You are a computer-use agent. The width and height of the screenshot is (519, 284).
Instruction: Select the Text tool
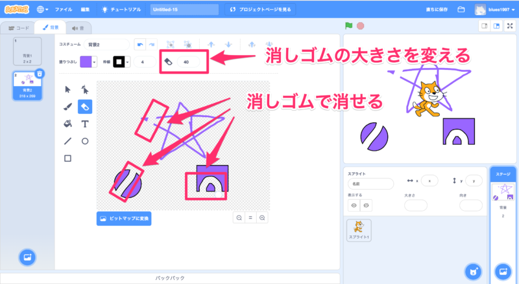click(x=85, y=124)
